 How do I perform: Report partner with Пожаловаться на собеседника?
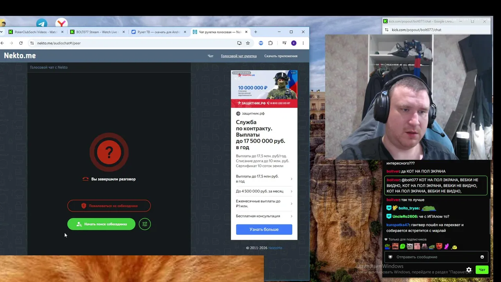coord(109,206)
